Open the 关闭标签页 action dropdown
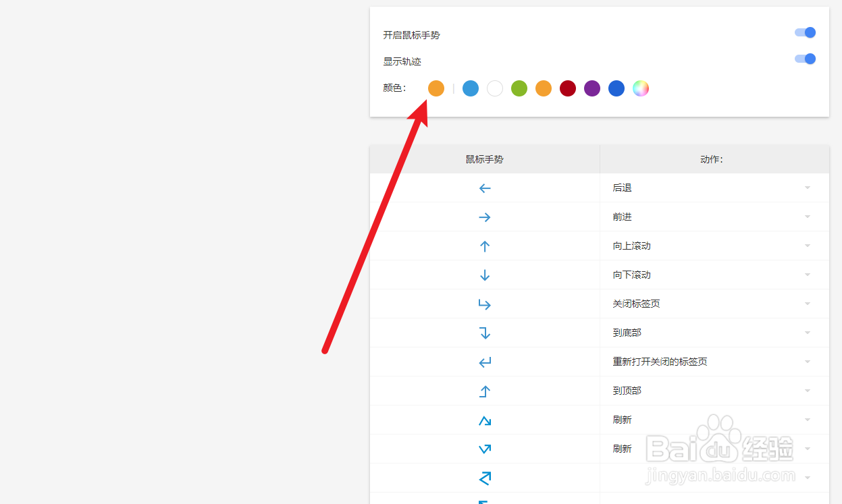Screen dimensions: 842x504 [807, 304]
